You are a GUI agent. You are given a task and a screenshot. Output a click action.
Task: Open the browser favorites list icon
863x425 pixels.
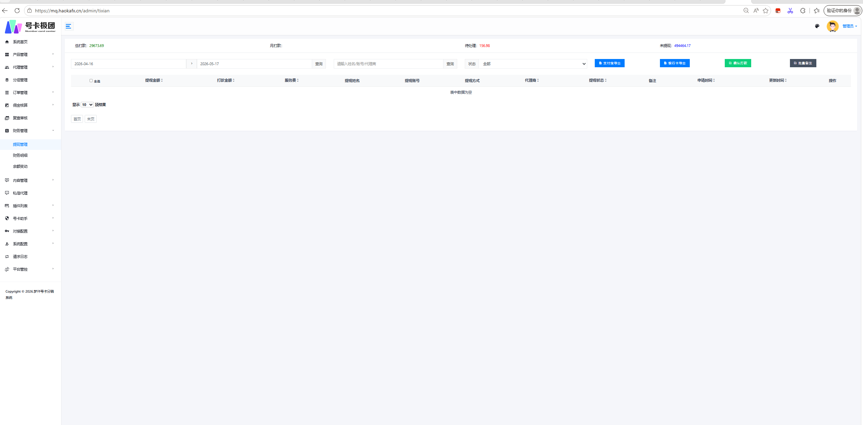pyautogui.click(x=817, y=11)
